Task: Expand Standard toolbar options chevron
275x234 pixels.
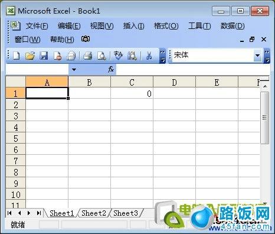Action: [x=162, y=56]
